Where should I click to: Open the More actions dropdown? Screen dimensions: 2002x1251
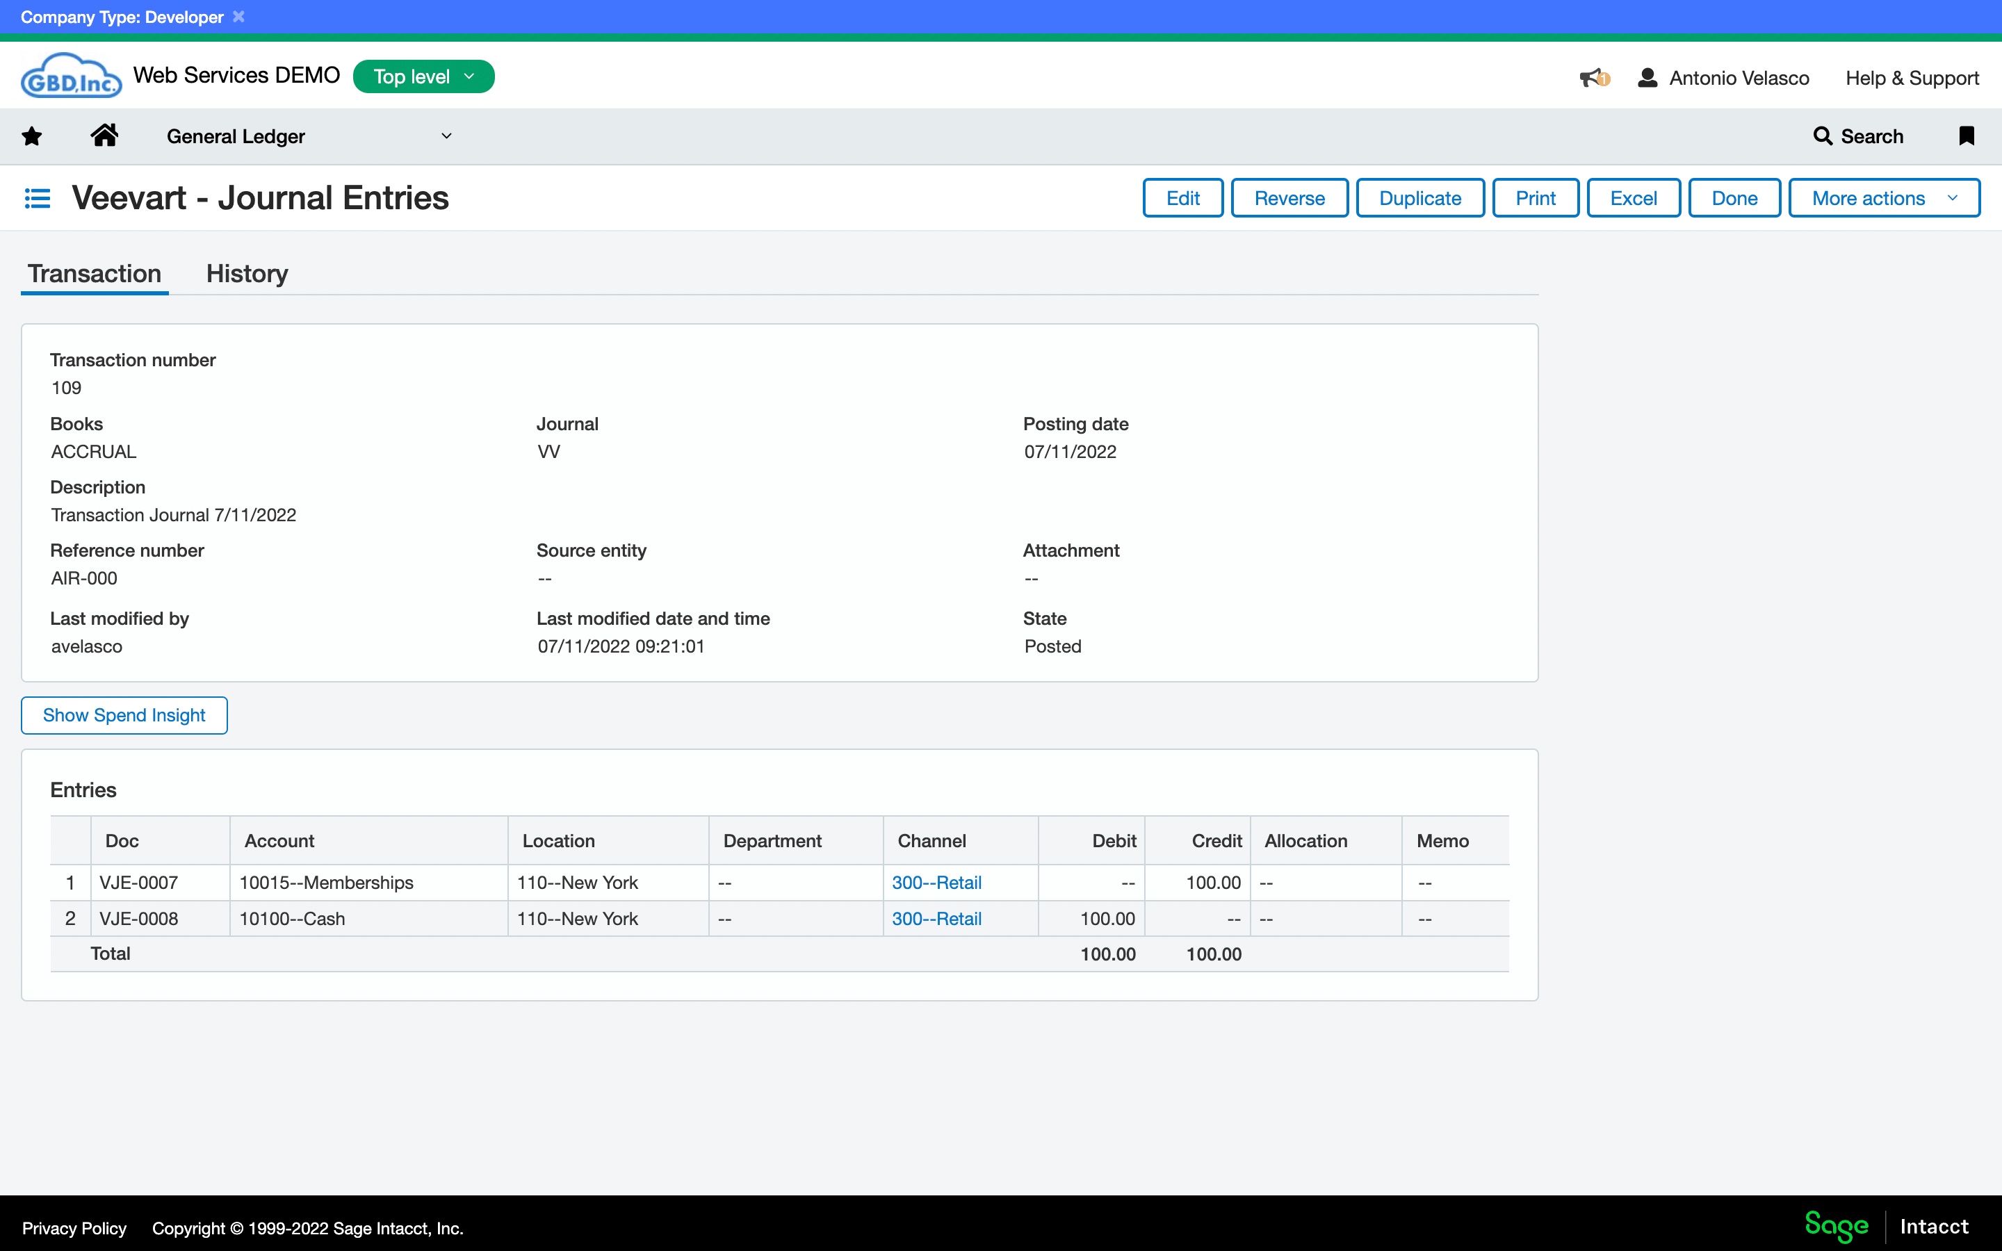1884,198
